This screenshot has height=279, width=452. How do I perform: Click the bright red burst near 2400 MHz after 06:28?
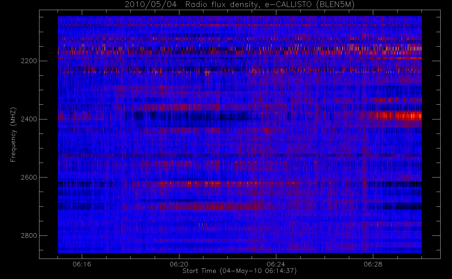coord(395,116)
